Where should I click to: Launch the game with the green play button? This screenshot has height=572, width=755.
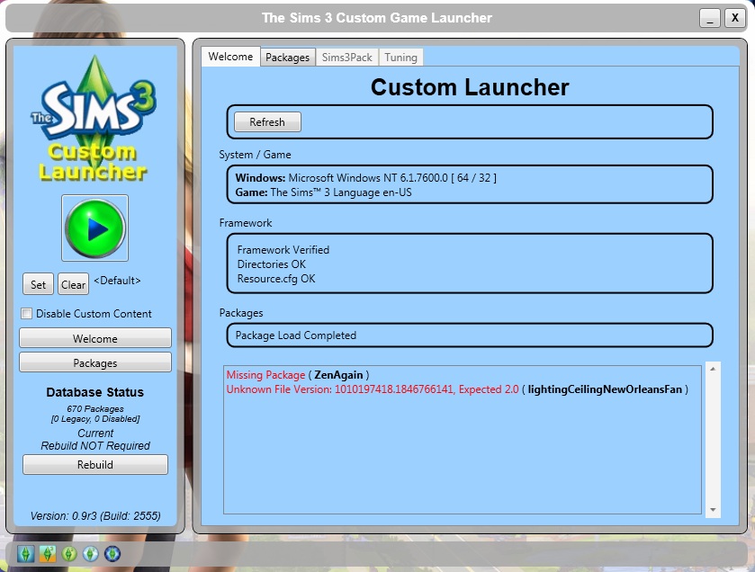point(94,228)
